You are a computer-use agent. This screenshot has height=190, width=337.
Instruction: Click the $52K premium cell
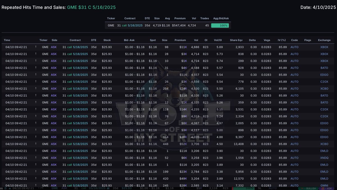pos(183,144)
